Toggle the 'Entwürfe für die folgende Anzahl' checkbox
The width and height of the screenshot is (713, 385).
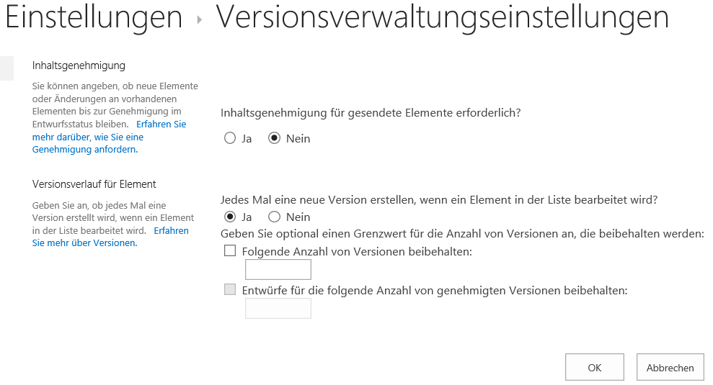click(x=230, y=290)
